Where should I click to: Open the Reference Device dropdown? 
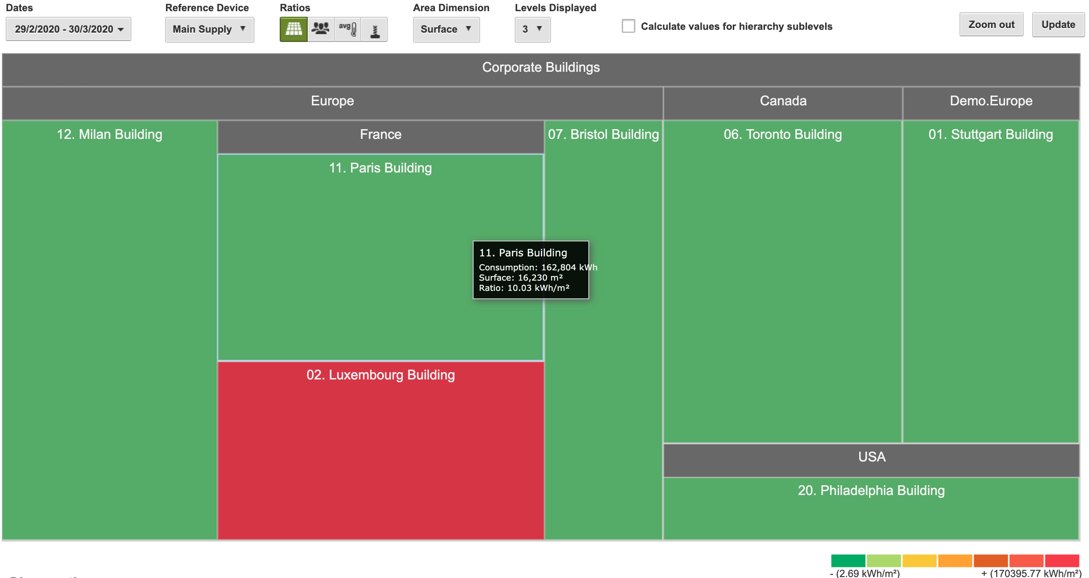209,29
